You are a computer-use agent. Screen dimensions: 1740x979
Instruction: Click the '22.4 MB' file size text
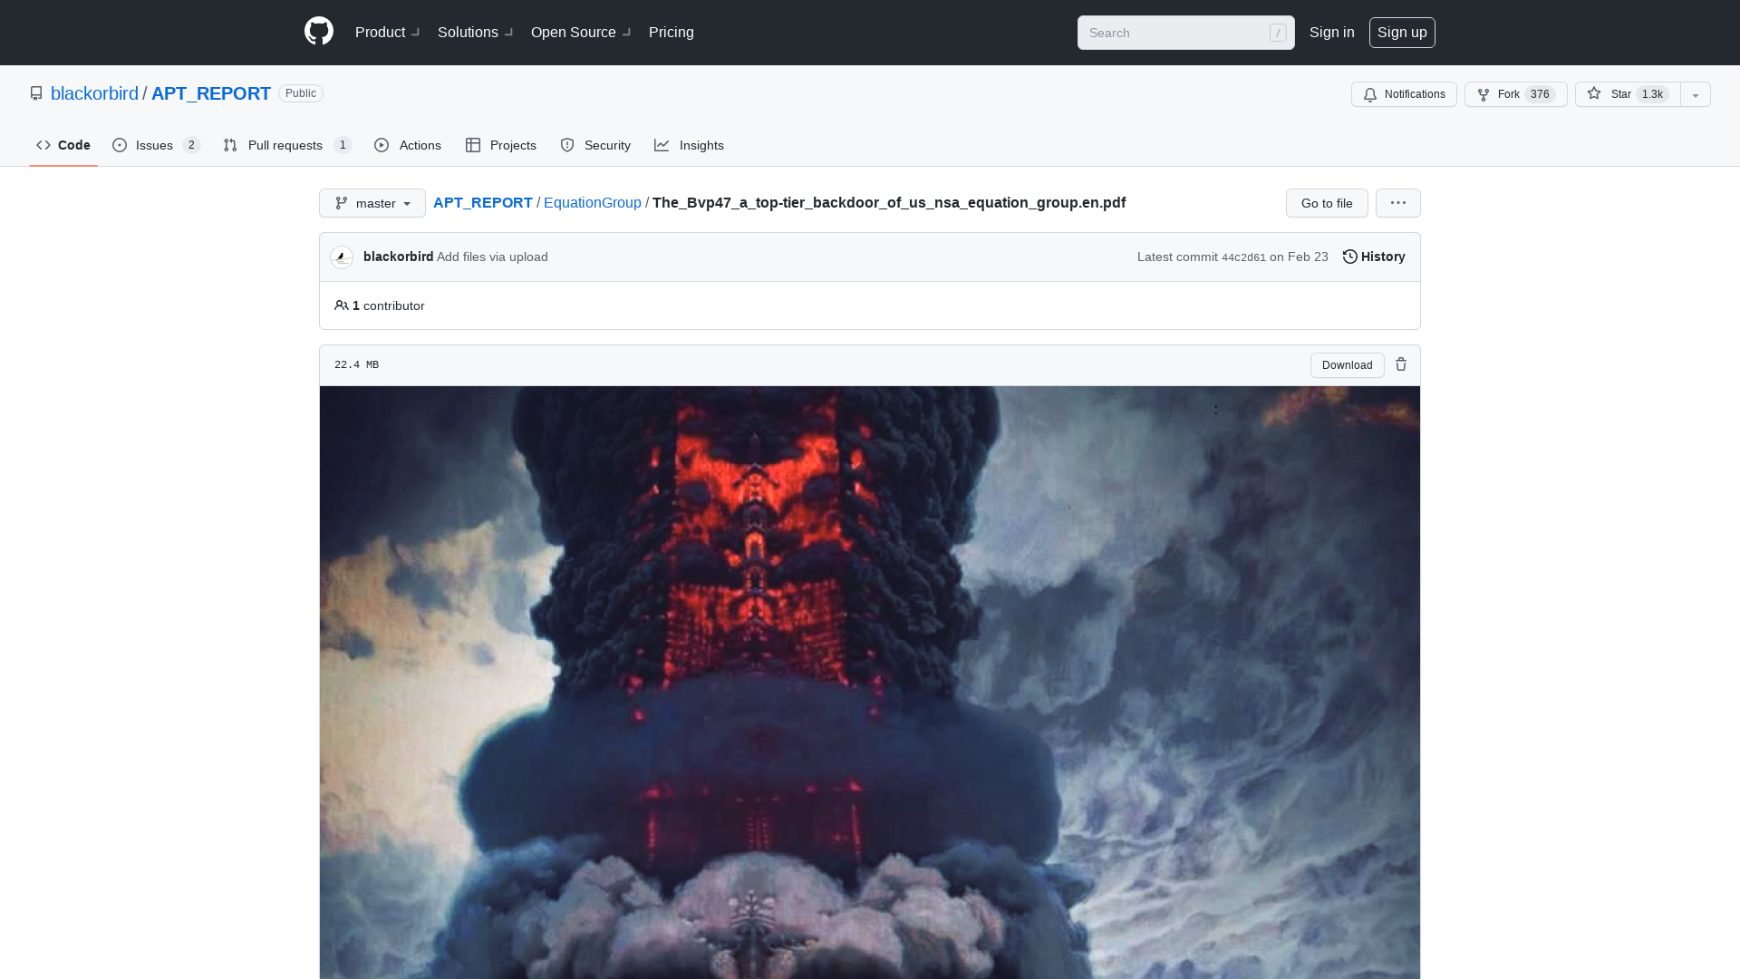(357, 365)
